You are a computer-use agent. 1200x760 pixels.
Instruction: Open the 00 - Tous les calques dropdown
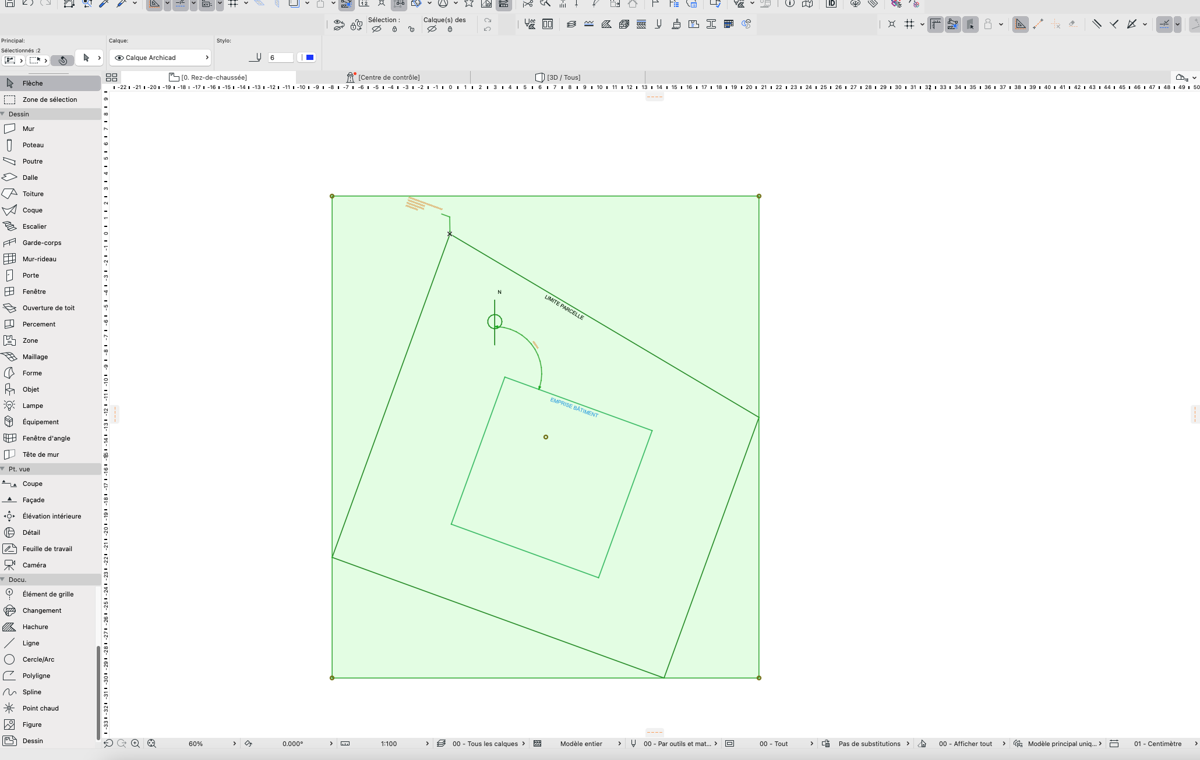pos(485,744)
